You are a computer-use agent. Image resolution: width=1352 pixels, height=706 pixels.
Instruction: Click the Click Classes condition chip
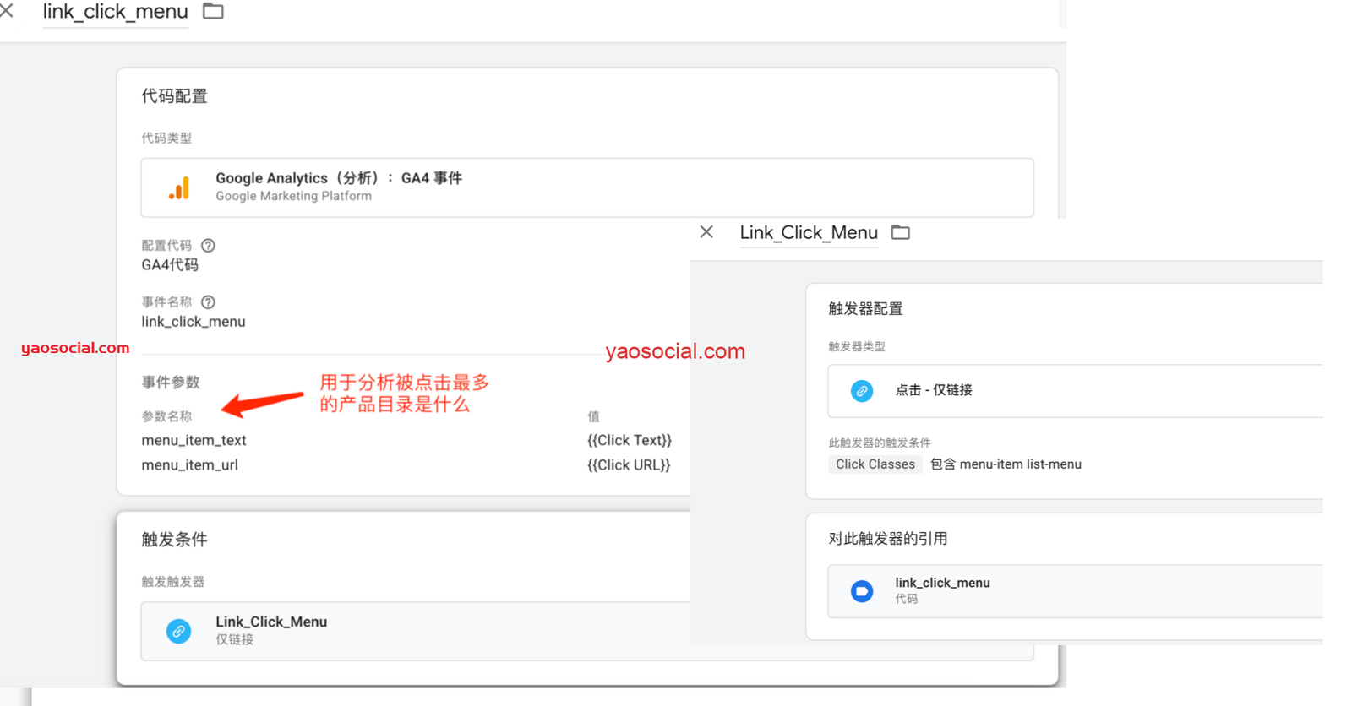[x=875, y=464]
